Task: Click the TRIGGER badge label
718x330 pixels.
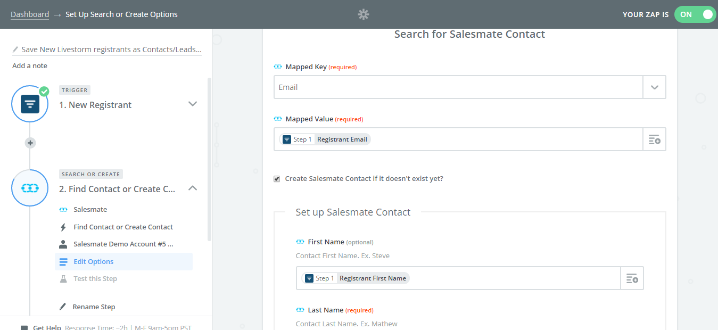Action: [75, 90]
